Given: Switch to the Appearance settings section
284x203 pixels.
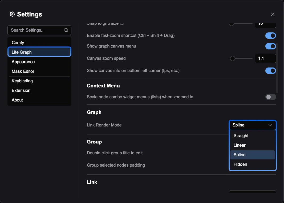Looking at the screenshot, I should click(x=23, y=62).
